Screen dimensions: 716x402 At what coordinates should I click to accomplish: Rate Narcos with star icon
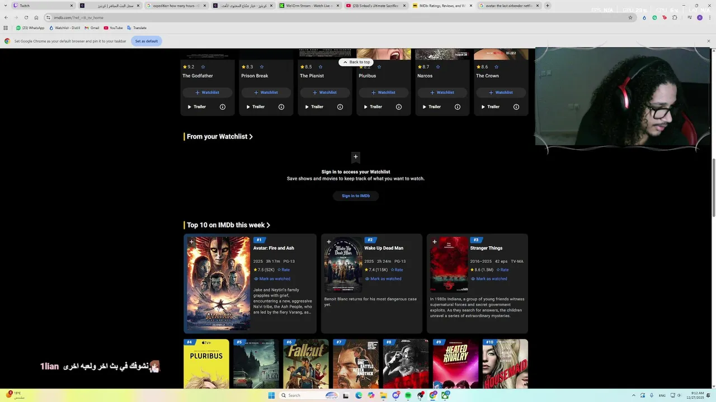[438, 67]
